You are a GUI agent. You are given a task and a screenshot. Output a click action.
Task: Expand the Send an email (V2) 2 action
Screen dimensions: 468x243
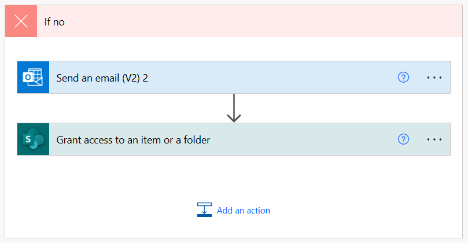(102, 78)
